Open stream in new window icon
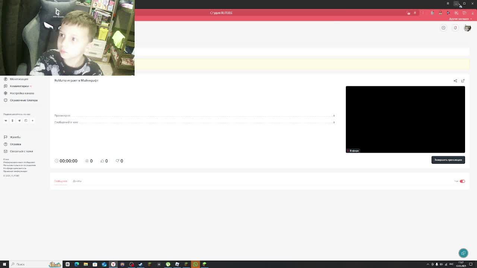The width and height of the screenshot is (477, 268). 463,81
